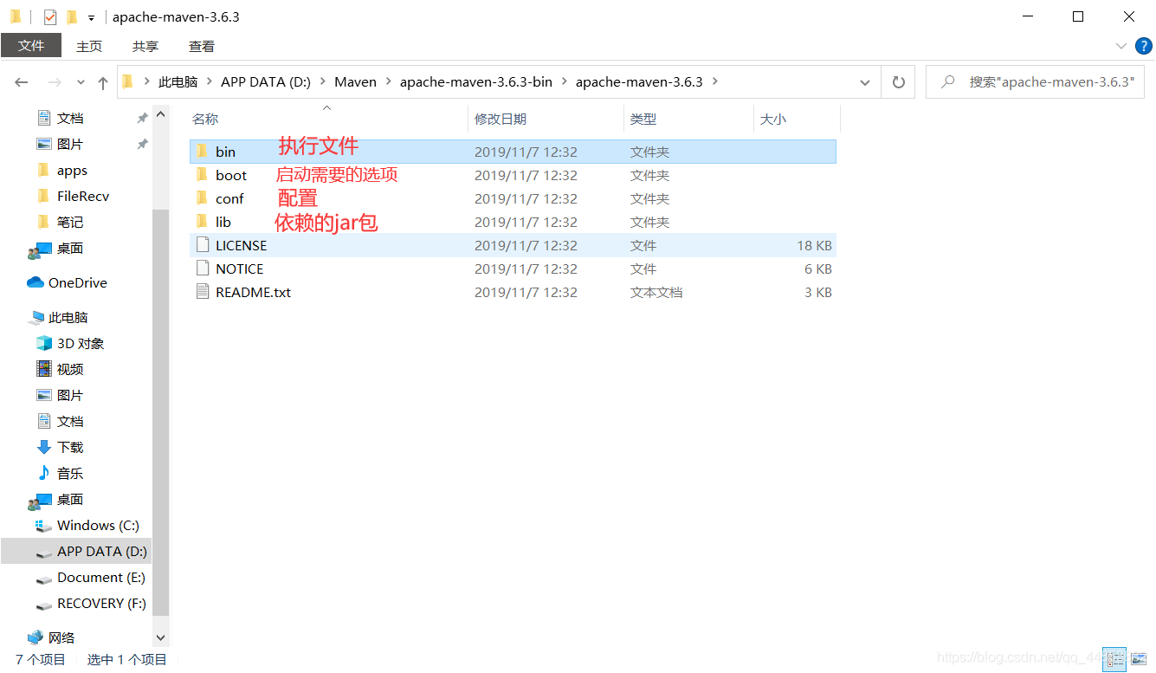
Task: Click apache-maven-3.6.3-bin in the breadcrumb
Action: coord(476,81)
